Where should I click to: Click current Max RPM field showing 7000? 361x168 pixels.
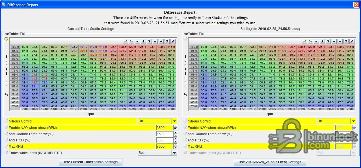point(165,147)
